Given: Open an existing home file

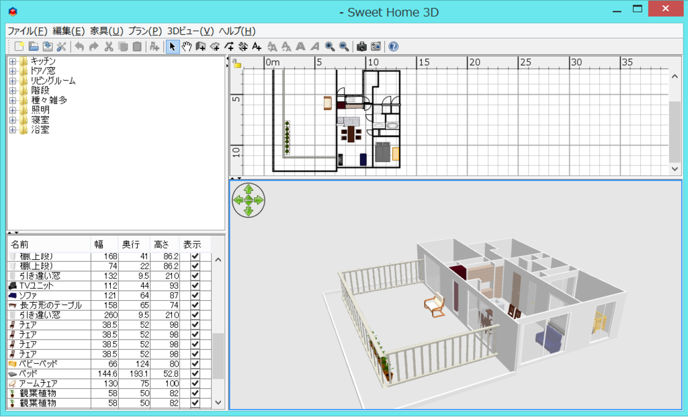Looking at the screenshot, I should click(34, 46).
